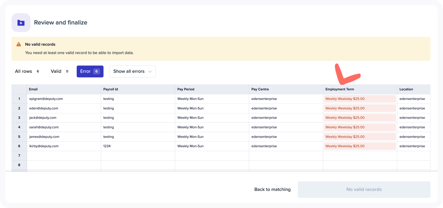Click the epigram@deputy.com email cell

click(x=64, y=99)
